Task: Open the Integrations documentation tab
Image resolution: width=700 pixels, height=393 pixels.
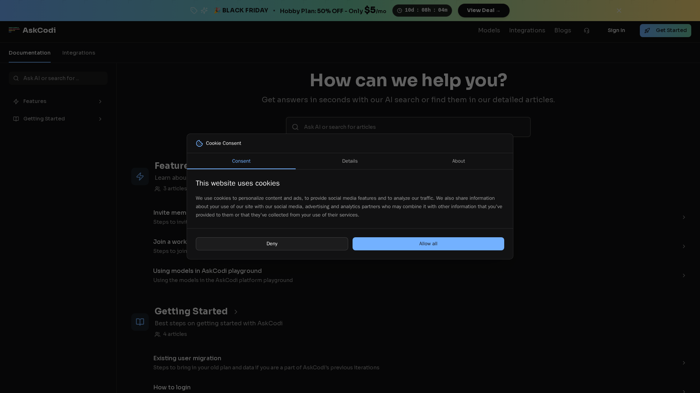Action: pyautogui.click(x=78, y=53)
